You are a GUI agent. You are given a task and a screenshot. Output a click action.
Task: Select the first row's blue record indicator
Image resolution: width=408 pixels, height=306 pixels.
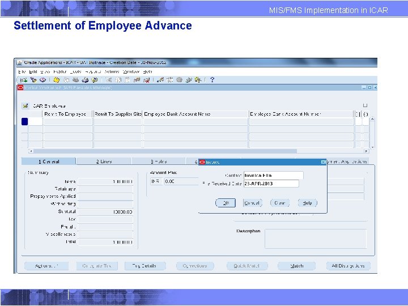click(x=25, y=121)
